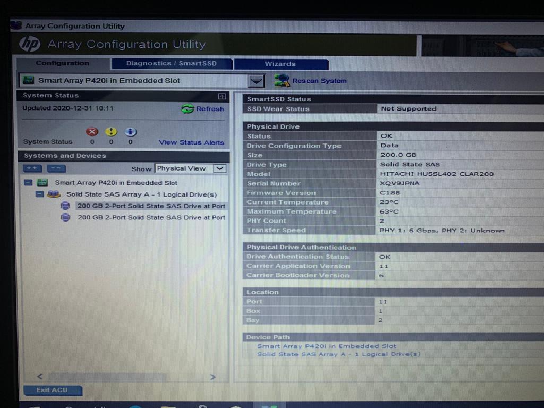Click the drive type value Solid State SAS

tap(410, 165)
